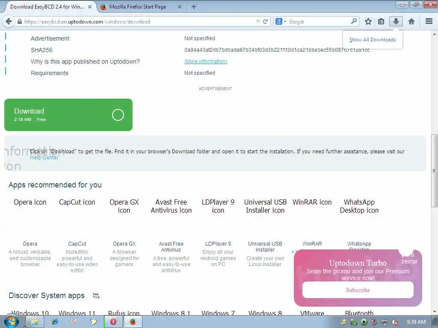Go back with the browser back arrow

(9, 21)
